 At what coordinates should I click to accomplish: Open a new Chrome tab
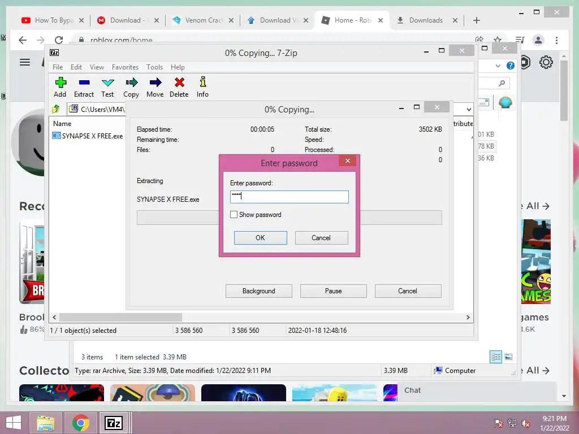(477, 20)
